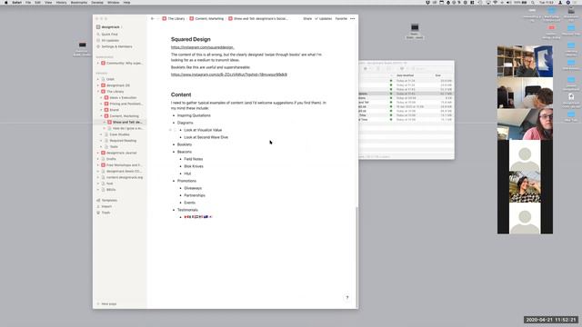Click the 'Look at Second Wave Dive' bullet

pos(206,137)
